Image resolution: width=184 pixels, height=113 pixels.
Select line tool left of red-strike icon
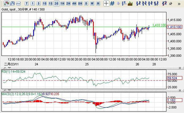click(156, 3)
